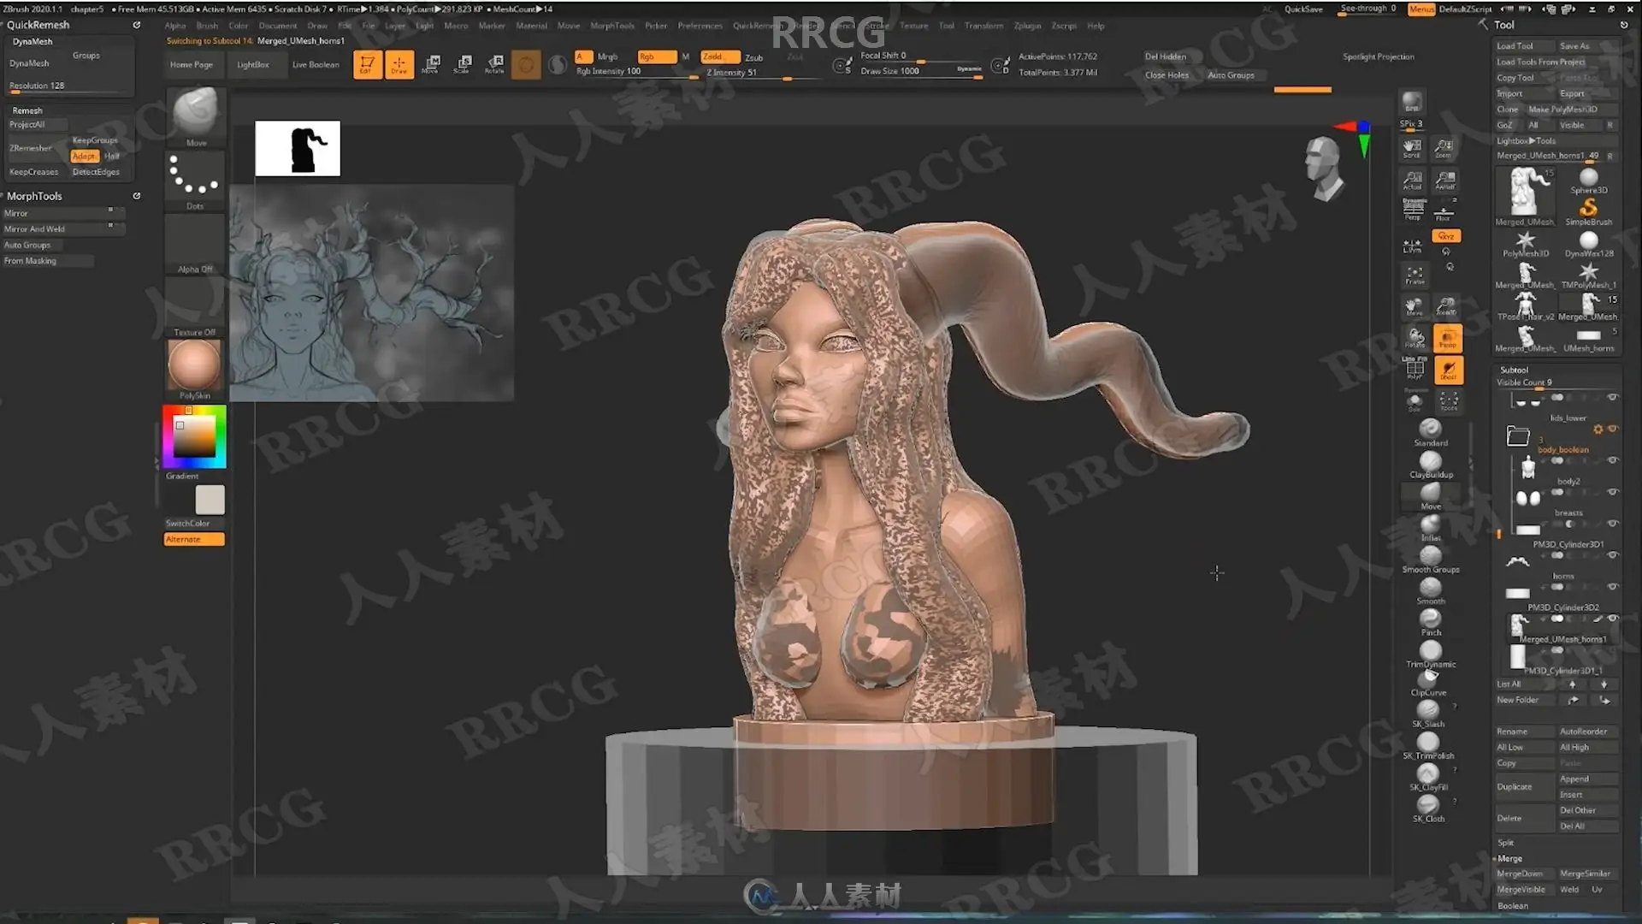Click the LightBox button

[252, 65]
